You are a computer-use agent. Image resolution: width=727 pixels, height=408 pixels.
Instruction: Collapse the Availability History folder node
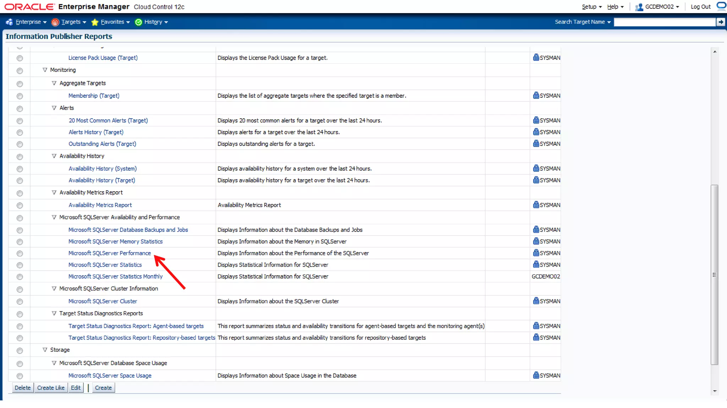[54, 156]
